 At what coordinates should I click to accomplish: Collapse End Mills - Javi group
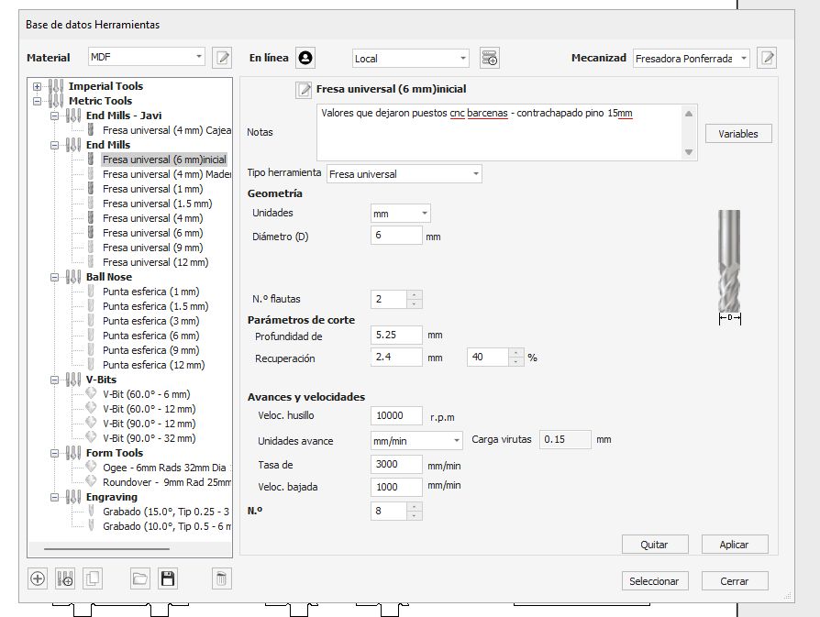54,116
